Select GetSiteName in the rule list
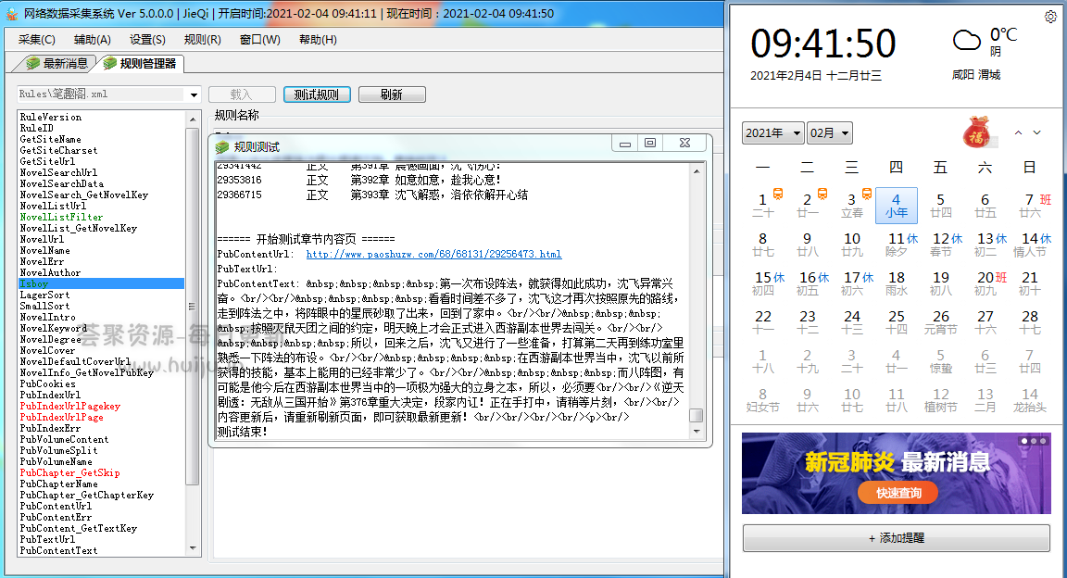 50,139
